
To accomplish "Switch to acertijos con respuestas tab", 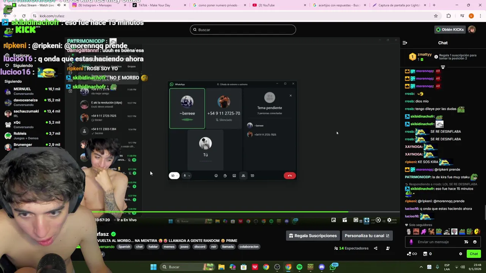I will click(x=339, y=5).
